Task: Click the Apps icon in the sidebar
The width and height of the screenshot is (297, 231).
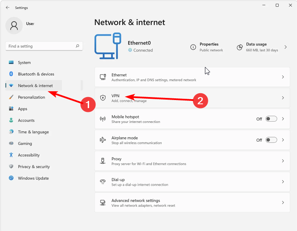Action: click(x=11, y=109)
